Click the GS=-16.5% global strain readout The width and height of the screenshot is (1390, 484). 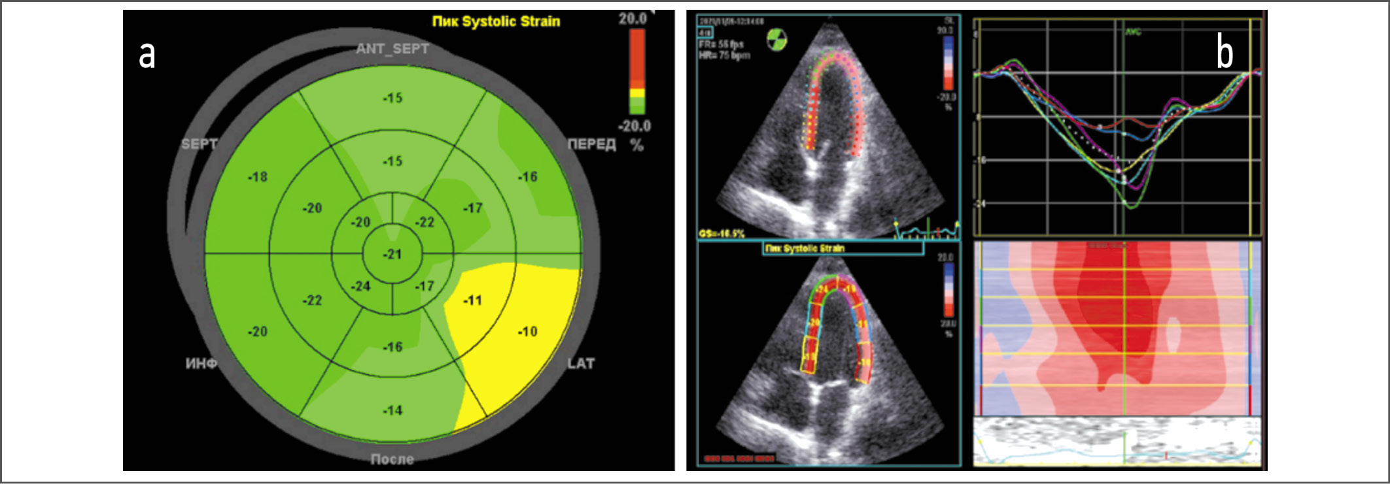point(721,233)
